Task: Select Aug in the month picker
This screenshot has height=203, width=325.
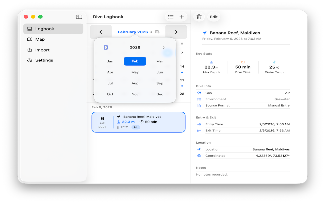Action: (135, 83)
